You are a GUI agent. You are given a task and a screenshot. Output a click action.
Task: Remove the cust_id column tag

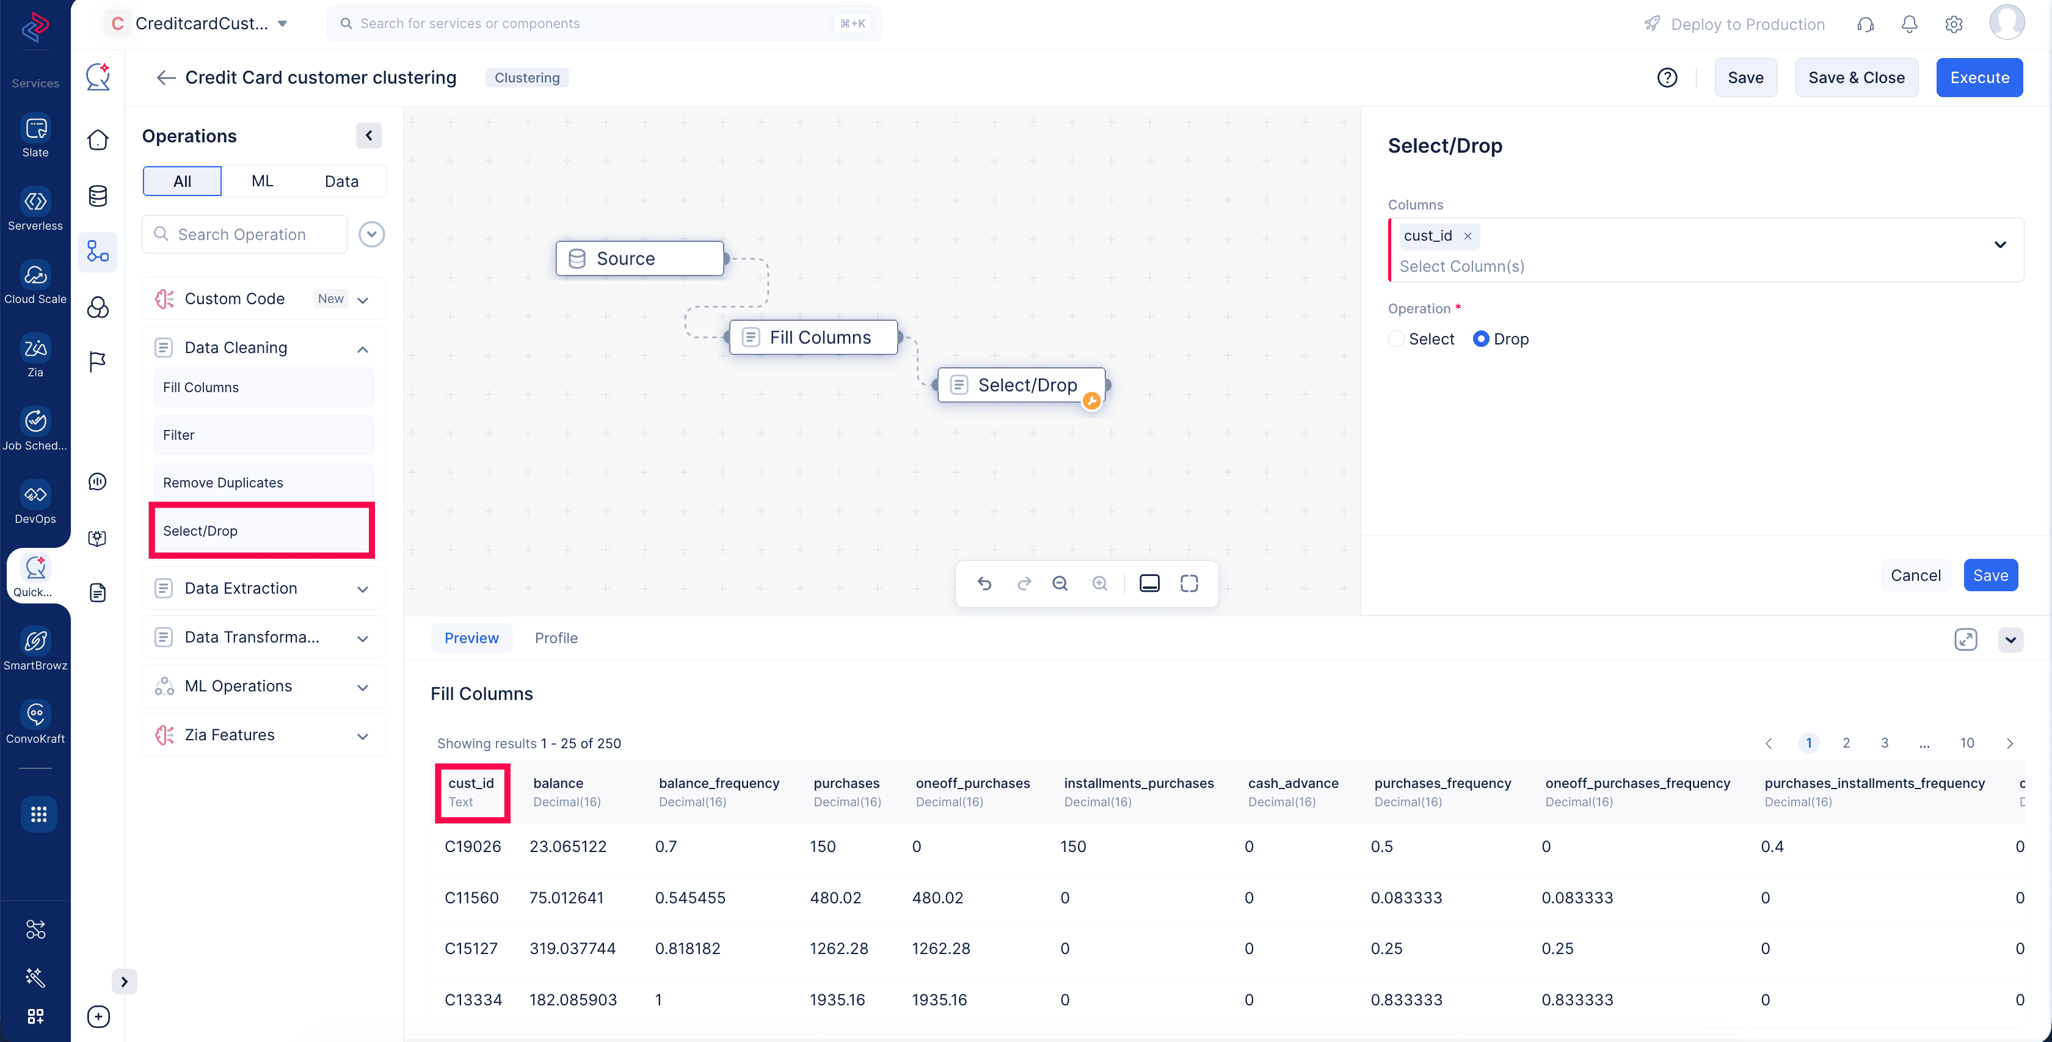[1468, 236]
